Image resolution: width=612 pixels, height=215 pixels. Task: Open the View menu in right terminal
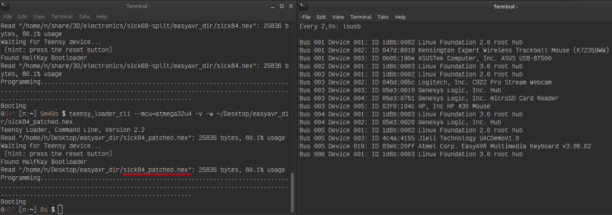pyautogui.click(x=338, y=17)
